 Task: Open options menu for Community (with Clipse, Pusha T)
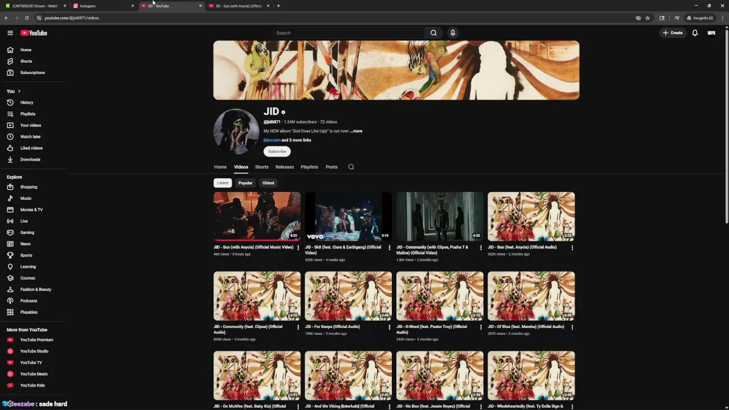tap(481, 248)
